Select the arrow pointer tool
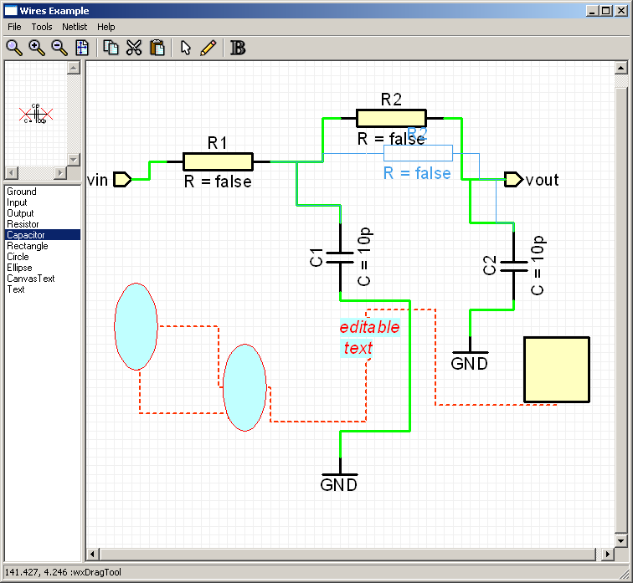 186,47
